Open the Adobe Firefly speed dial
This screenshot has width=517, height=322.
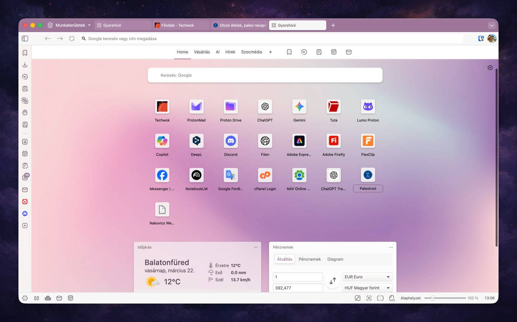tap(334, 141)
